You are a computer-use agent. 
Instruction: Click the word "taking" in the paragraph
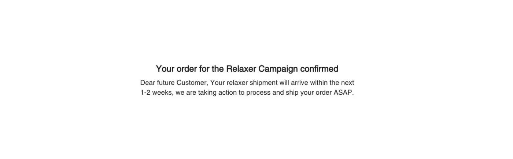[207, 92]
